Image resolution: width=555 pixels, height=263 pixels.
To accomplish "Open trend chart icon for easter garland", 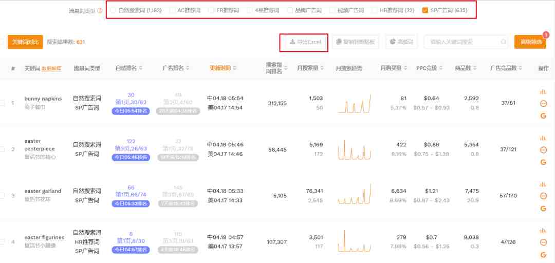I will pos(543,184).
